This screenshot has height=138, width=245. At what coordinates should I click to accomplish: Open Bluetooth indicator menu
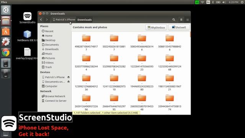coord(213,2)
